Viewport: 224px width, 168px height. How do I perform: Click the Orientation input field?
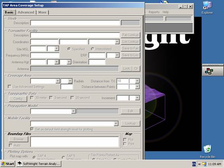(x=97, y=62)
